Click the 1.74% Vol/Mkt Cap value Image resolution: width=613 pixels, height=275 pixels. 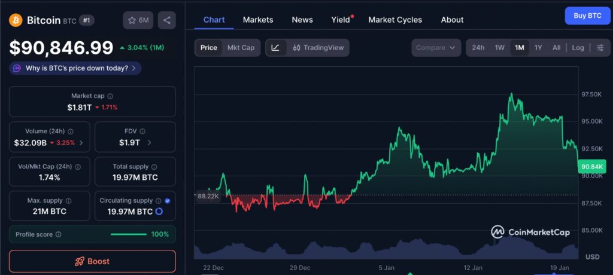pos(50,178)
